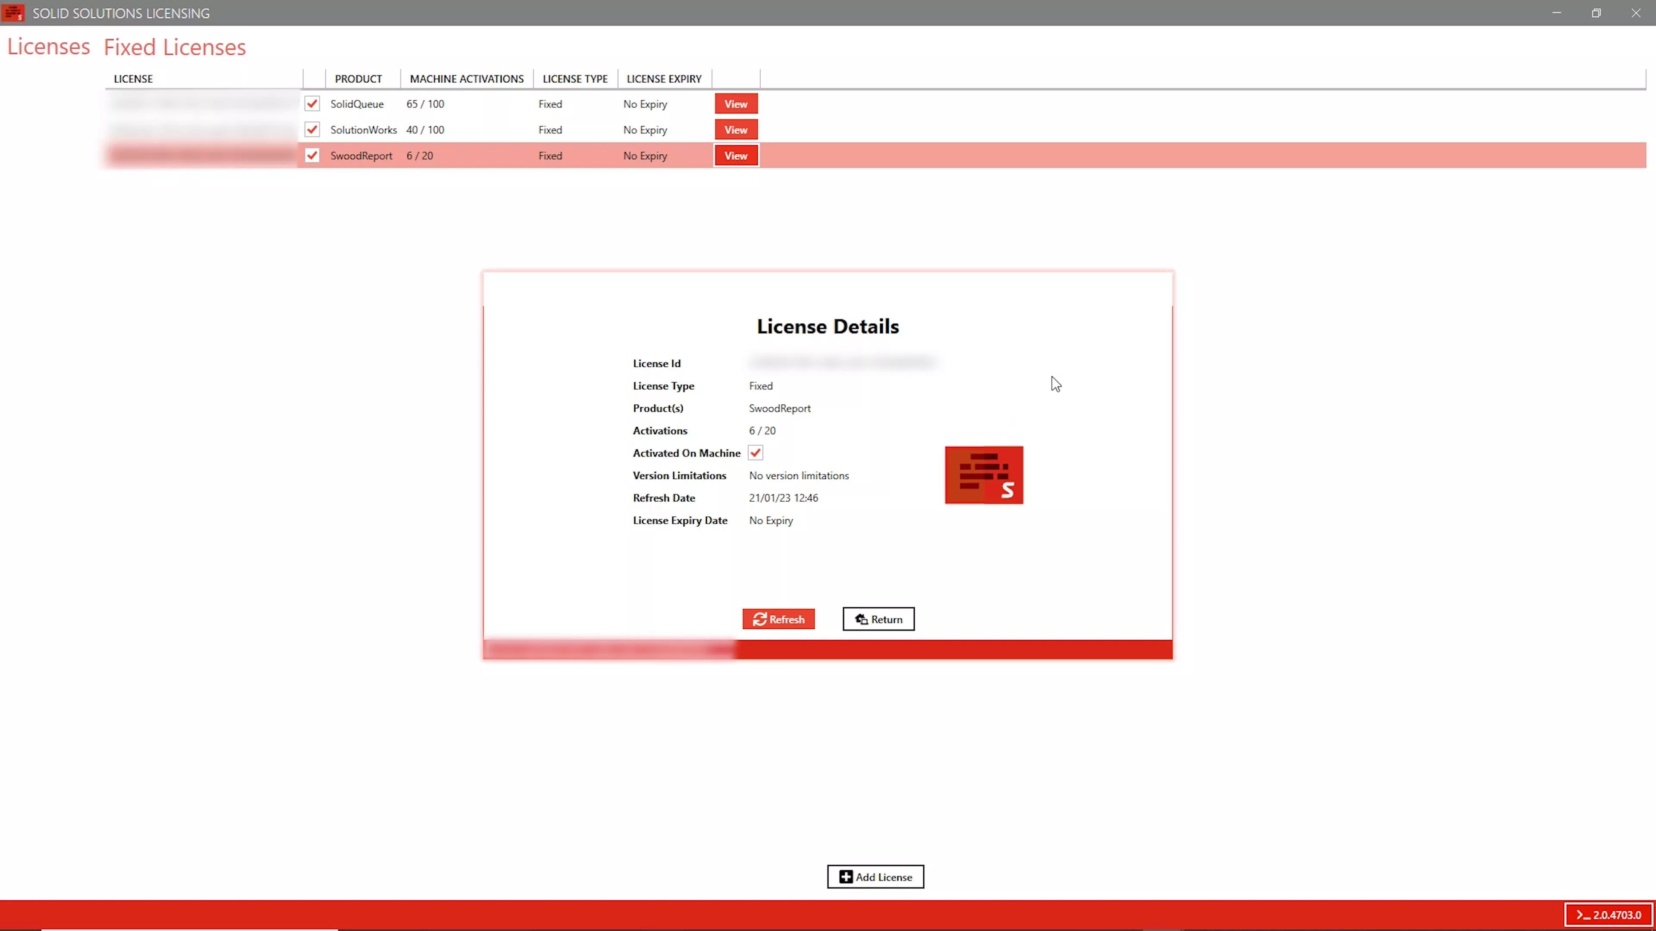The image size is (1656, 931).
Task: Uncheck the SolutionWorks license checkbox
Action: click(x=312, y=129)
